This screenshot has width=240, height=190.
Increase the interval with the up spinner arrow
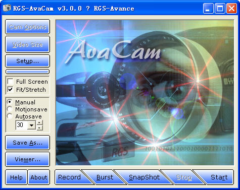pyautogui.click(x=39, y=122)
